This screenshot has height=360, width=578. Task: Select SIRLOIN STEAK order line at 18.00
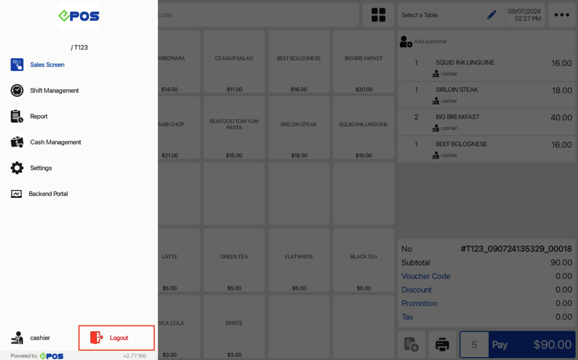coord(487,95)
